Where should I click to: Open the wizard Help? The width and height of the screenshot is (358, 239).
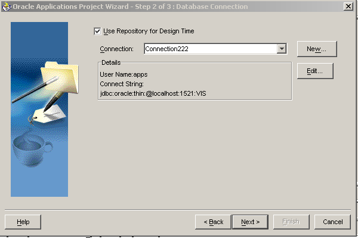click(23, 222)
